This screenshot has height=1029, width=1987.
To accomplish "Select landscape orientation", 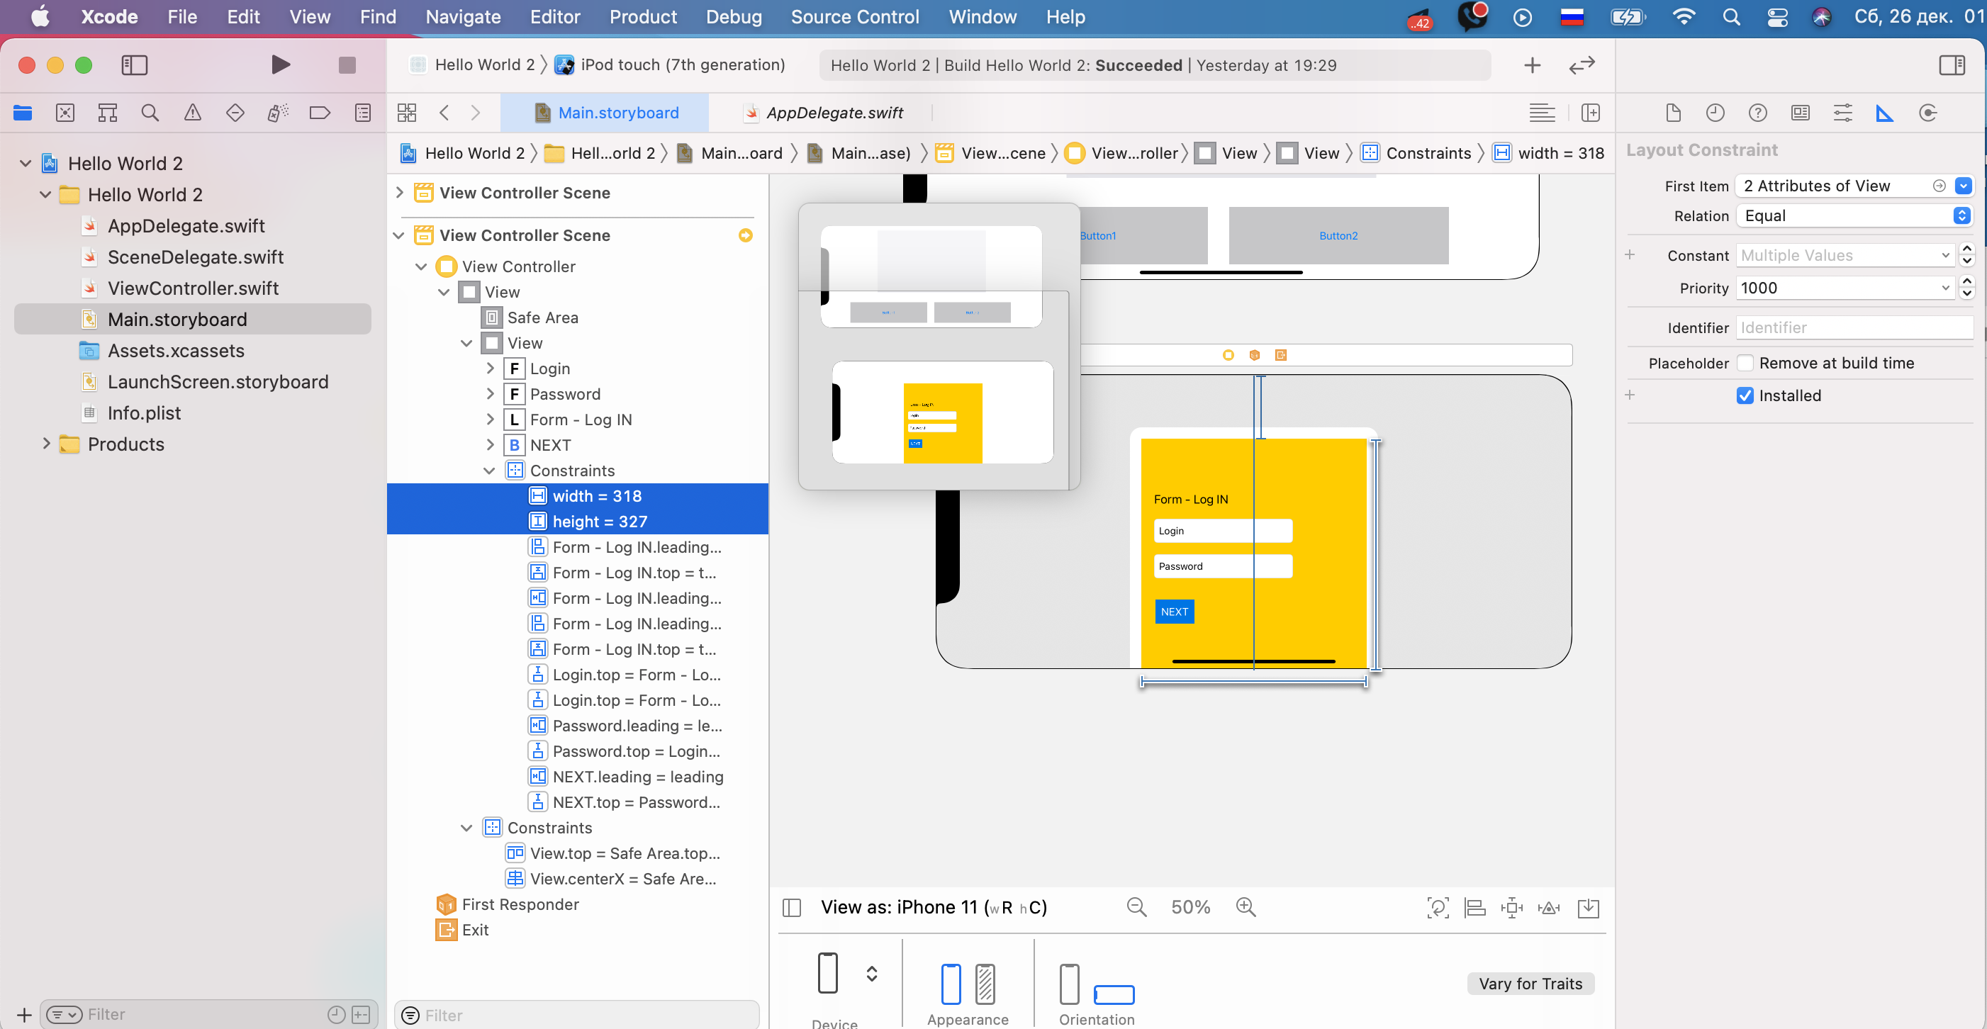I will point(1114,994).
